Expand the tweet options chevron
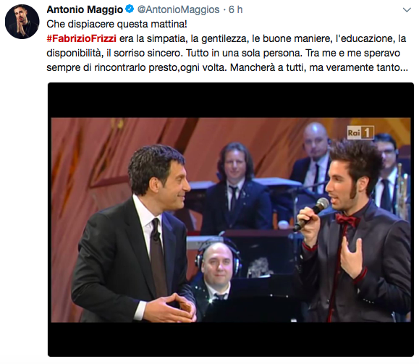The image size is (419, 364). 407,10
